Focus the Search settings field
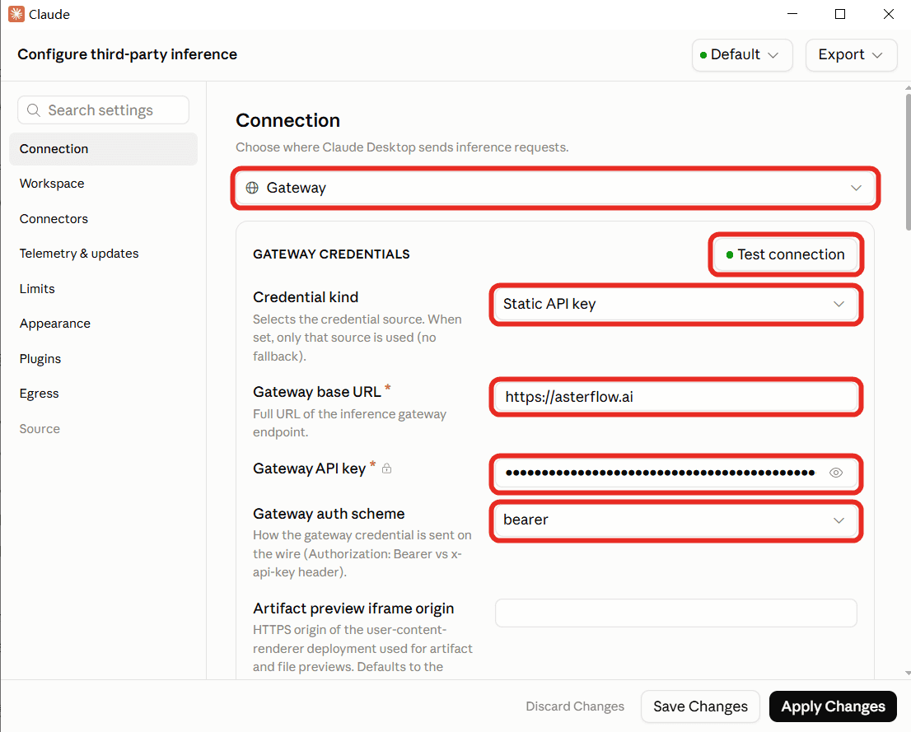 click(x=104, y=110)
